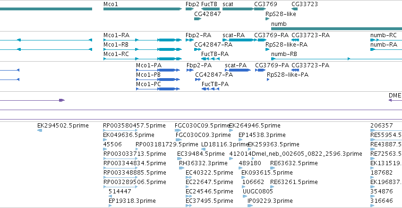Viewport: 402px width, 208px height.
Task: Click the RpS28-like gene label
Action: tap(281, 14)
